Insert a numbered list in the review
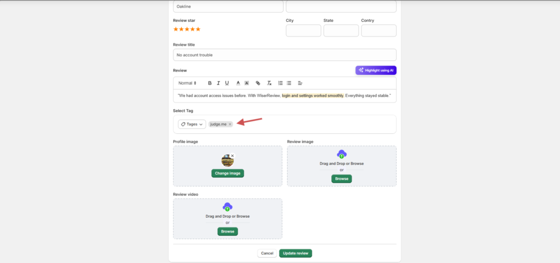Viewport: 560px width, 263px height. [x=281, y=83]
